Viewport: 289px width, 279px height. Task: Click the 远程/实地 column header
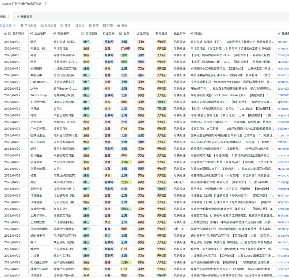pyautogui.click(x=144, y=34)
